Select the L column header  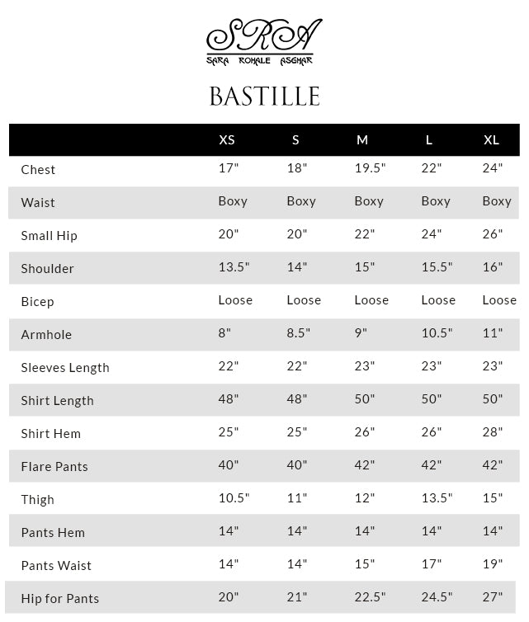click(429, 140)
